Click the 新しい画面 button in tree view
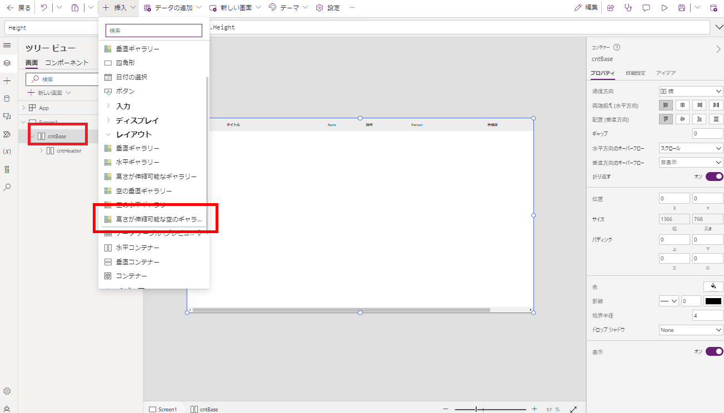The width and height of the screenshot is (724, 413). (49, 93)
